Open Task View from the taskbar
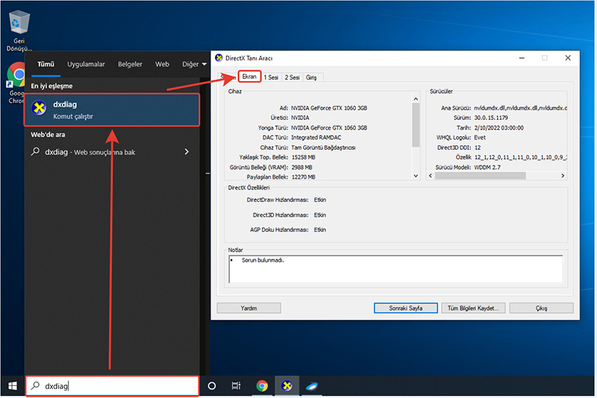The image size is (597, 398). [236, 385]
